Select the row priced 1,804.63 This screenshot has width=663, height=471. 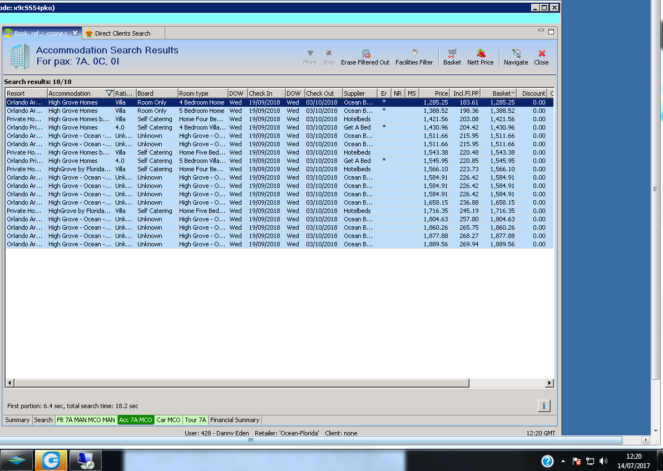click(279, 219)
